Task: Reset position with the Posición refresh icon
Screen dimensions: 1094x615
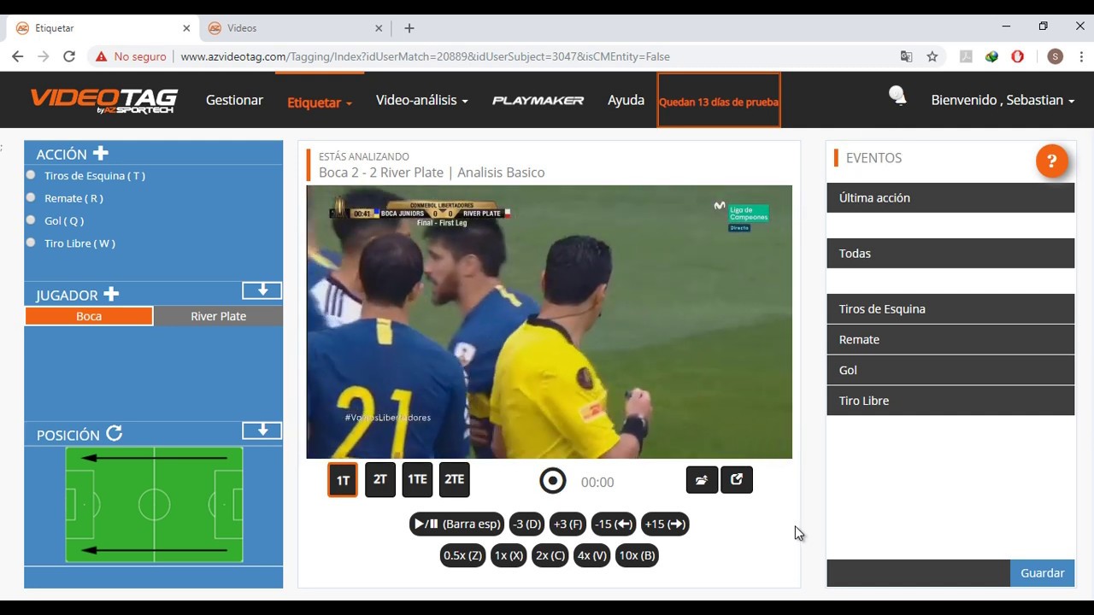Action: (115, 434)
